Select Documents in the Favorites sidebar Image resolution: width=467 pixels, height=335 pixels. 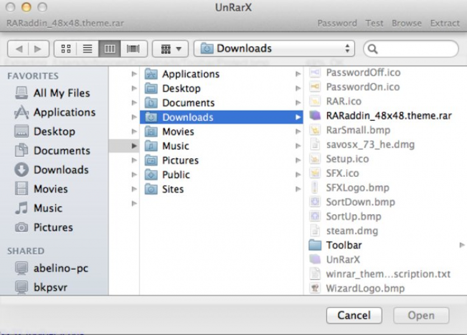pos(52,151)
